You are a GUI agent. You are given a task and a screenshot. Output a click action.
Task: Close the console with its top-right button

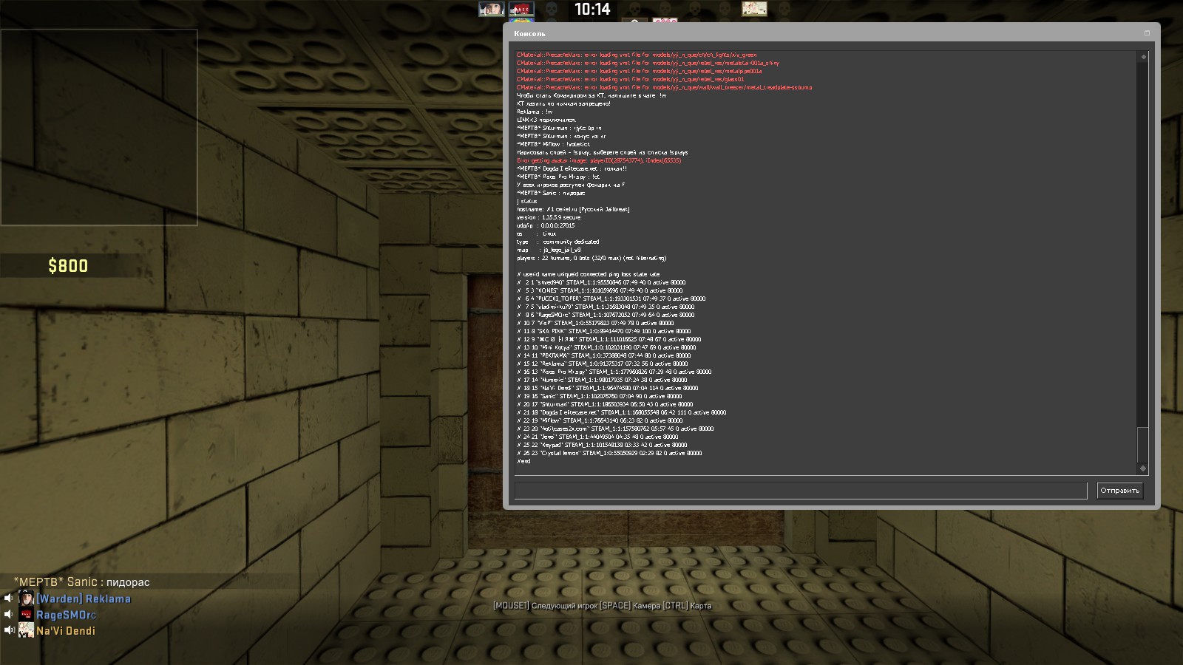[1148, 33]
